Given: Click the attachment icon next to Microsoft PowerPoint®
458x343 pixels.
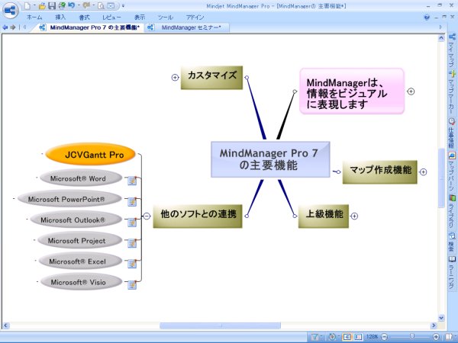Looking at the screenshot, I should pyautogui.click(x=132, y=201).
